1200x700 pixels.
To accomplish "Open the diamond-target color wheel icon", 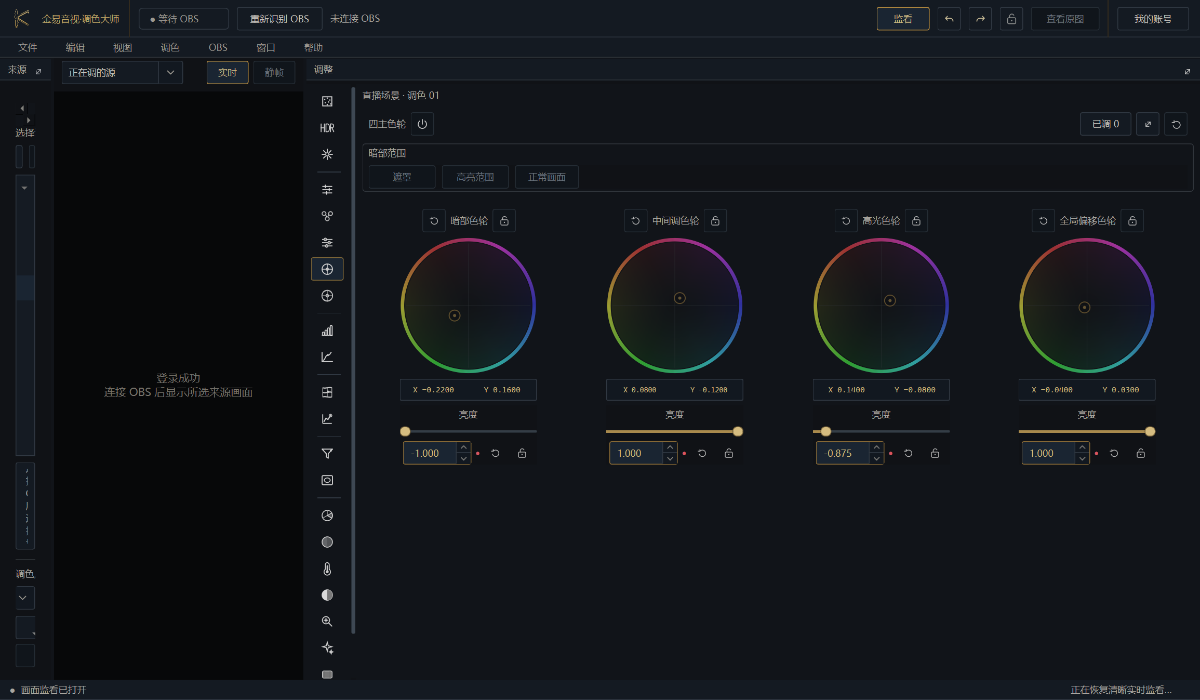I will 327,296.
